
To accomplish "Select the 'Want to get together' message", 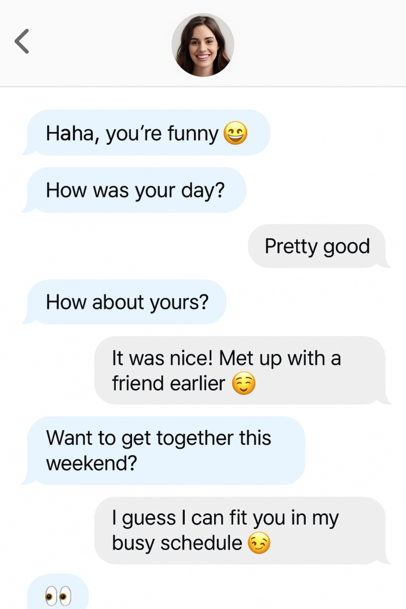I will point(163,451).
